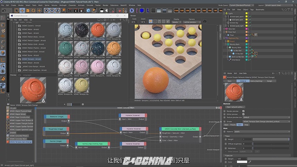Viewport: 297px width, 167px height.
Task: Select the green terrazzo material thumbnail
Action: click(65, 48)
